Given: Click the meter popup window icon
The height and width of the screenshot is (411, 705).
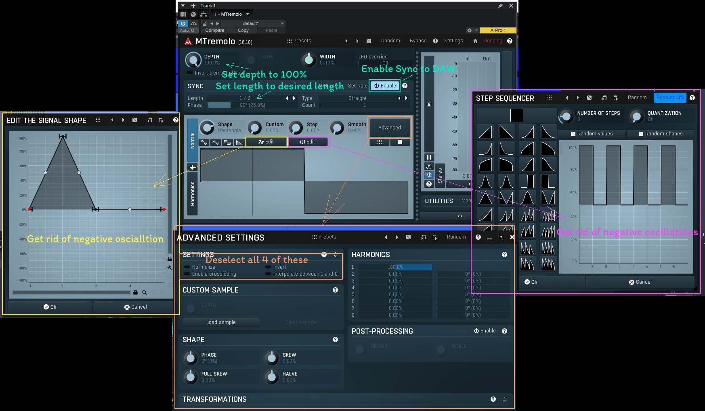Looking at the screenshot, I should click(429, 166).
